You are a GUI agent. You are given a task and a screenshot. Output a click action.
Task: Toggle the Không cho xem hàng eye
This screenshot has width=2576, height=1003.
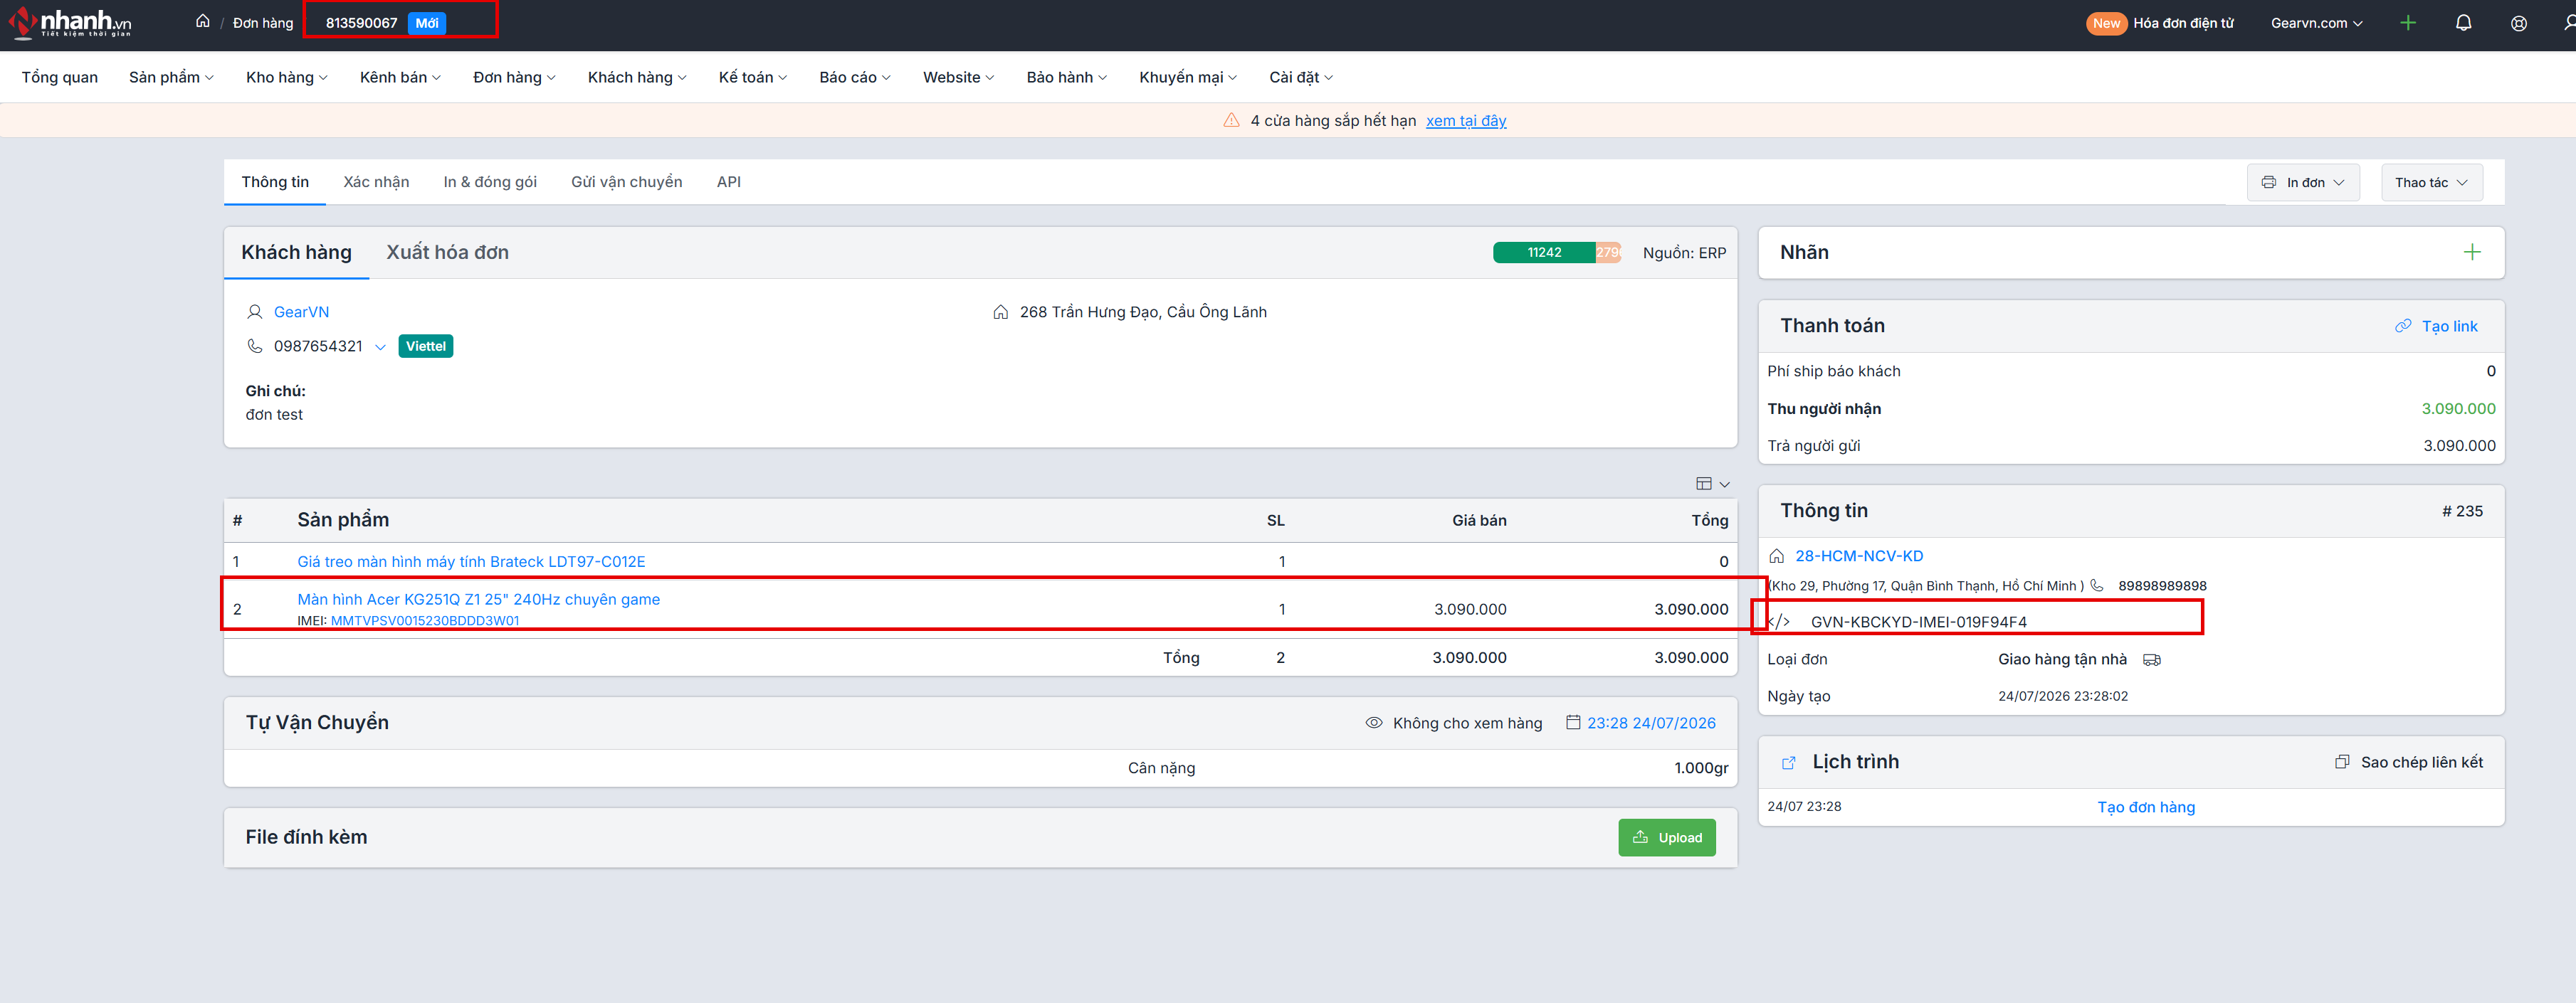[x=1374, y=723]
